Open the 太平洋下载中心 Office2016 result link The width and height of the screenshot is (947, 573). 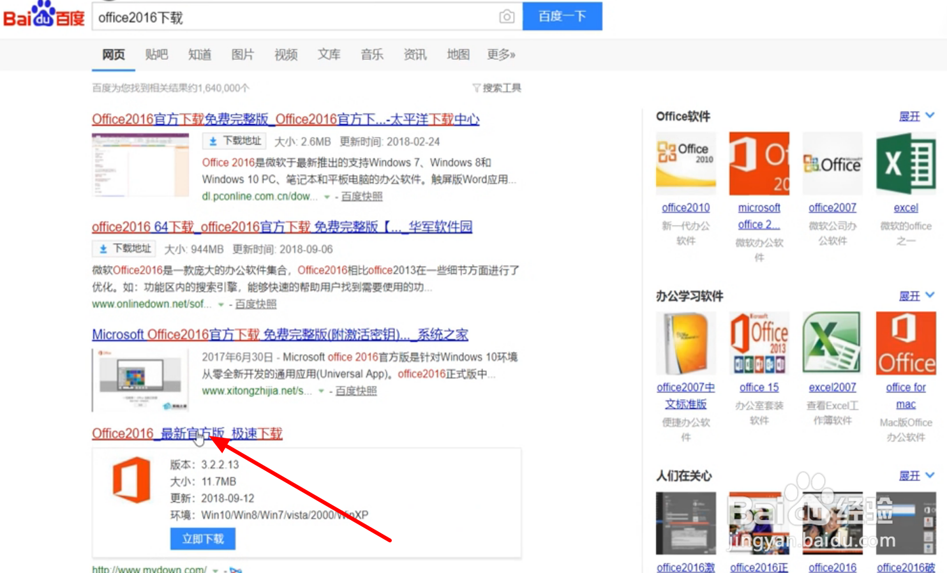point(285,119)
